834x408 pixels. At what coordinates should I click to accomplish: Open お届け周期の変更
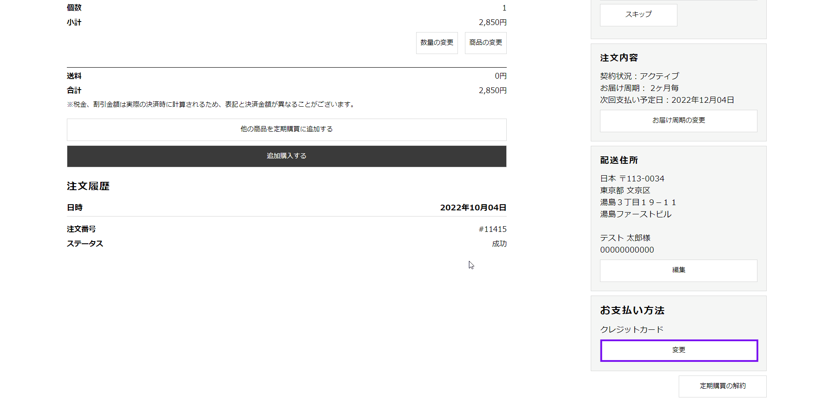tap(679, 121)
